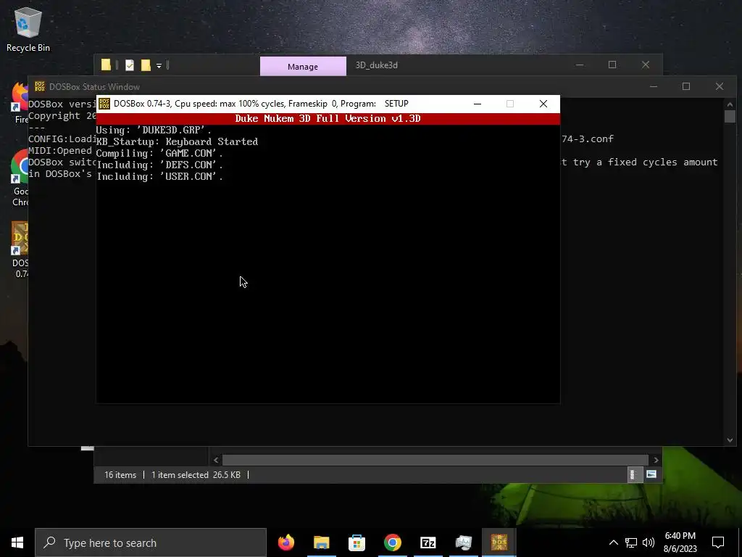Open clock and date flyout
742x557 pixels.
coord(680,542)
